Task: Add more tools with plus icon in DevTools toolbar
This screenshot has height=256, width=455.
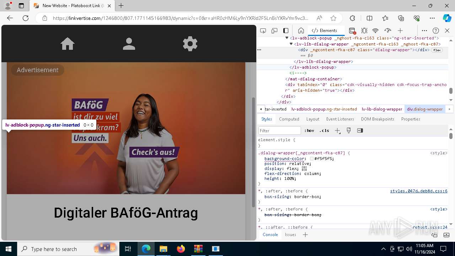Action: [400, 31]
